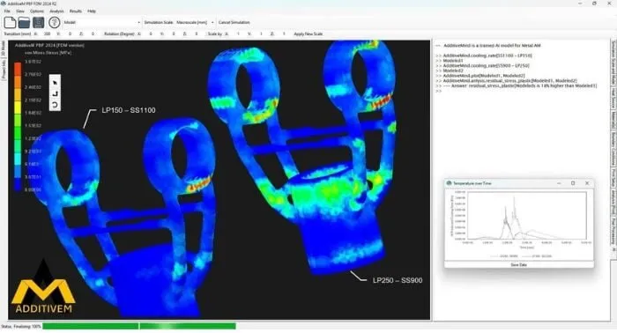This screenshot has width=617, height=333.
Task: Switch to the 3D Model side tab
Action: point(4,48)
